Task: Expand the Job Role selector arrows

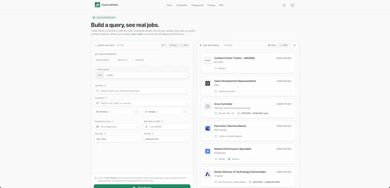Action: coord(187,91)
